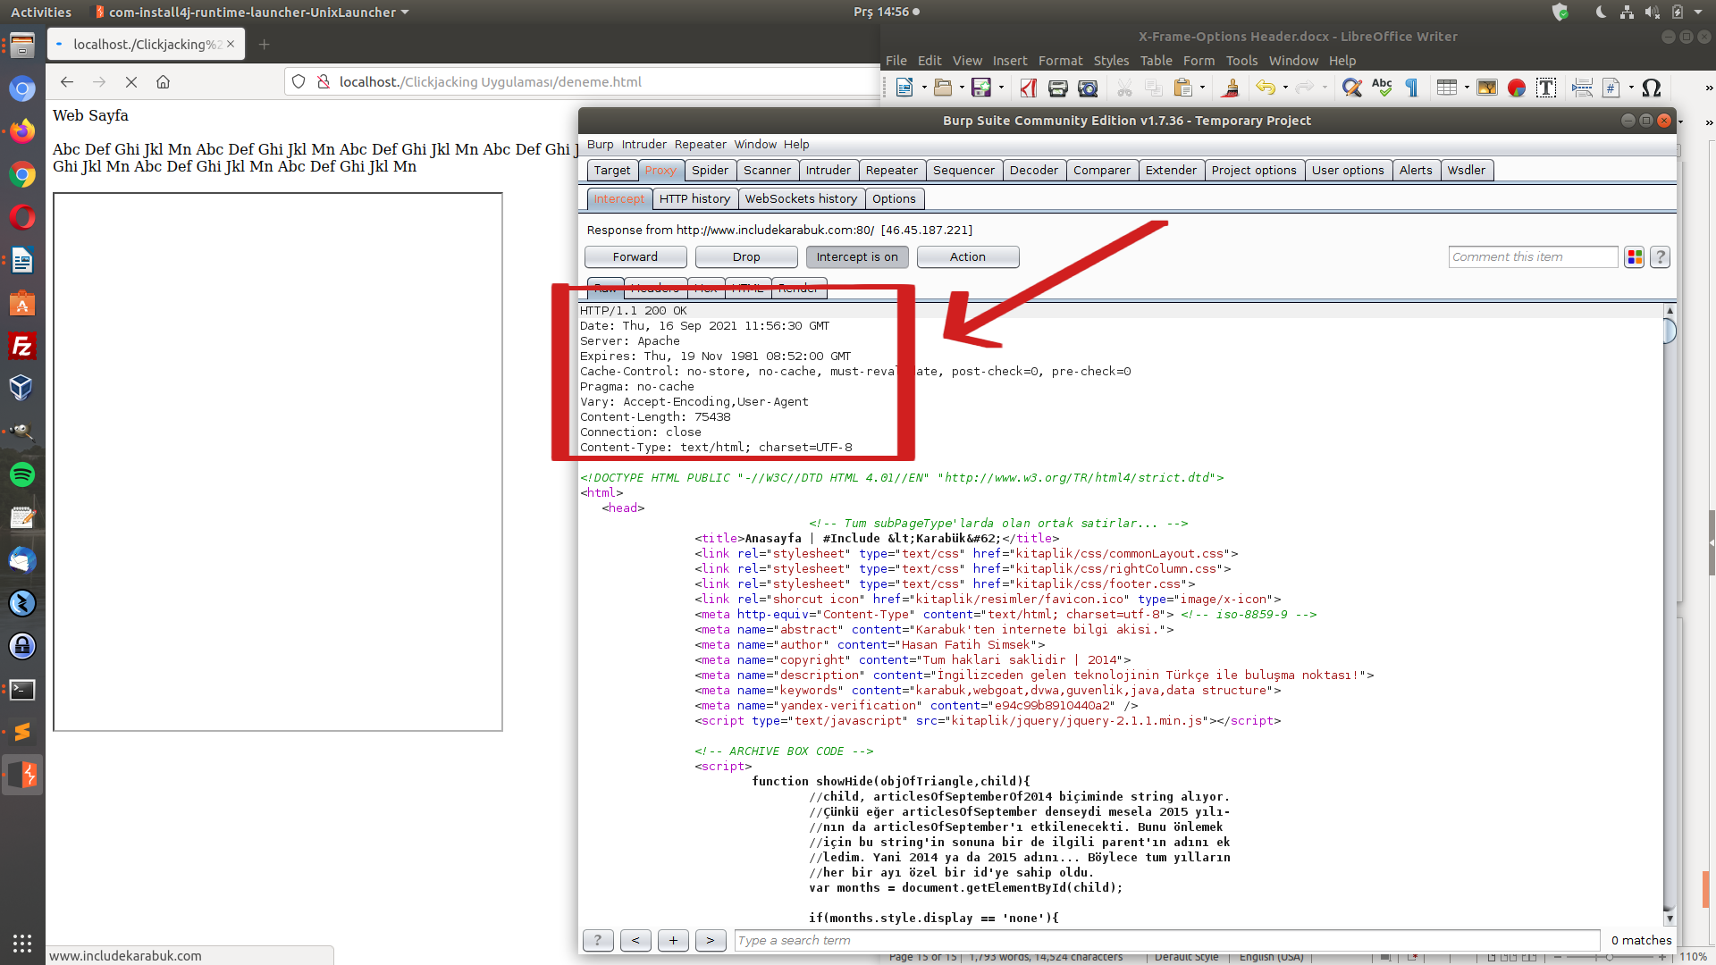
Task: Open Project options tab
Action: [x=1254, y=170]
